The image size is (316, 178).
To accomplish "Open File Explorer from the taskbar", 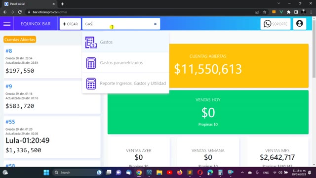I will tap(159, 173).
